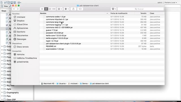Open the Dropbox toolbar dropdown

114,9
